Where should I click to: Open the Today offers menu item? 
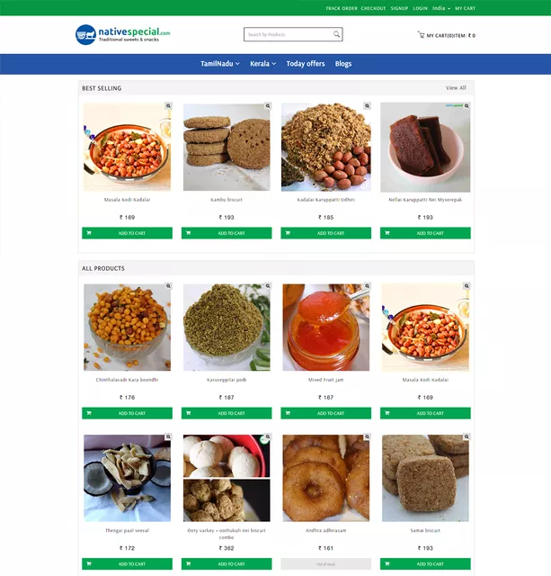[306, 64]
